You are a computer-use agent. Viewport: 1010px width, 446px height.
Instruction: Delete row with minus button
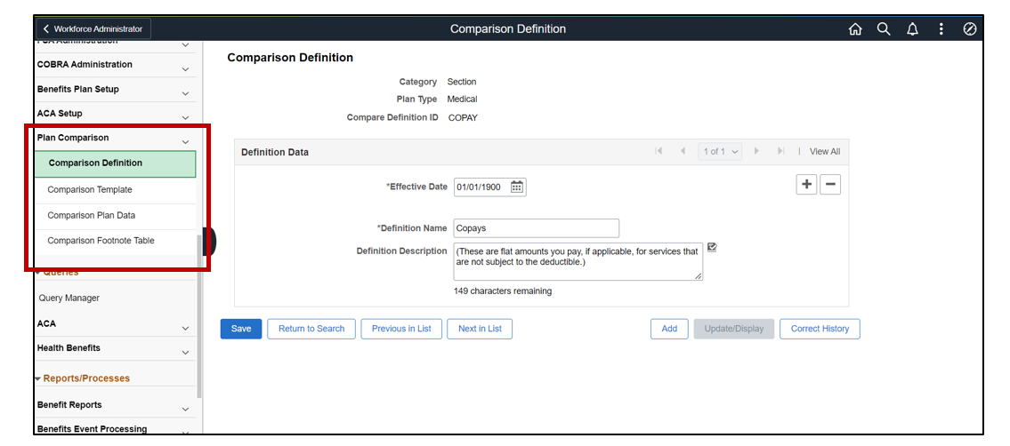[829, 184]
